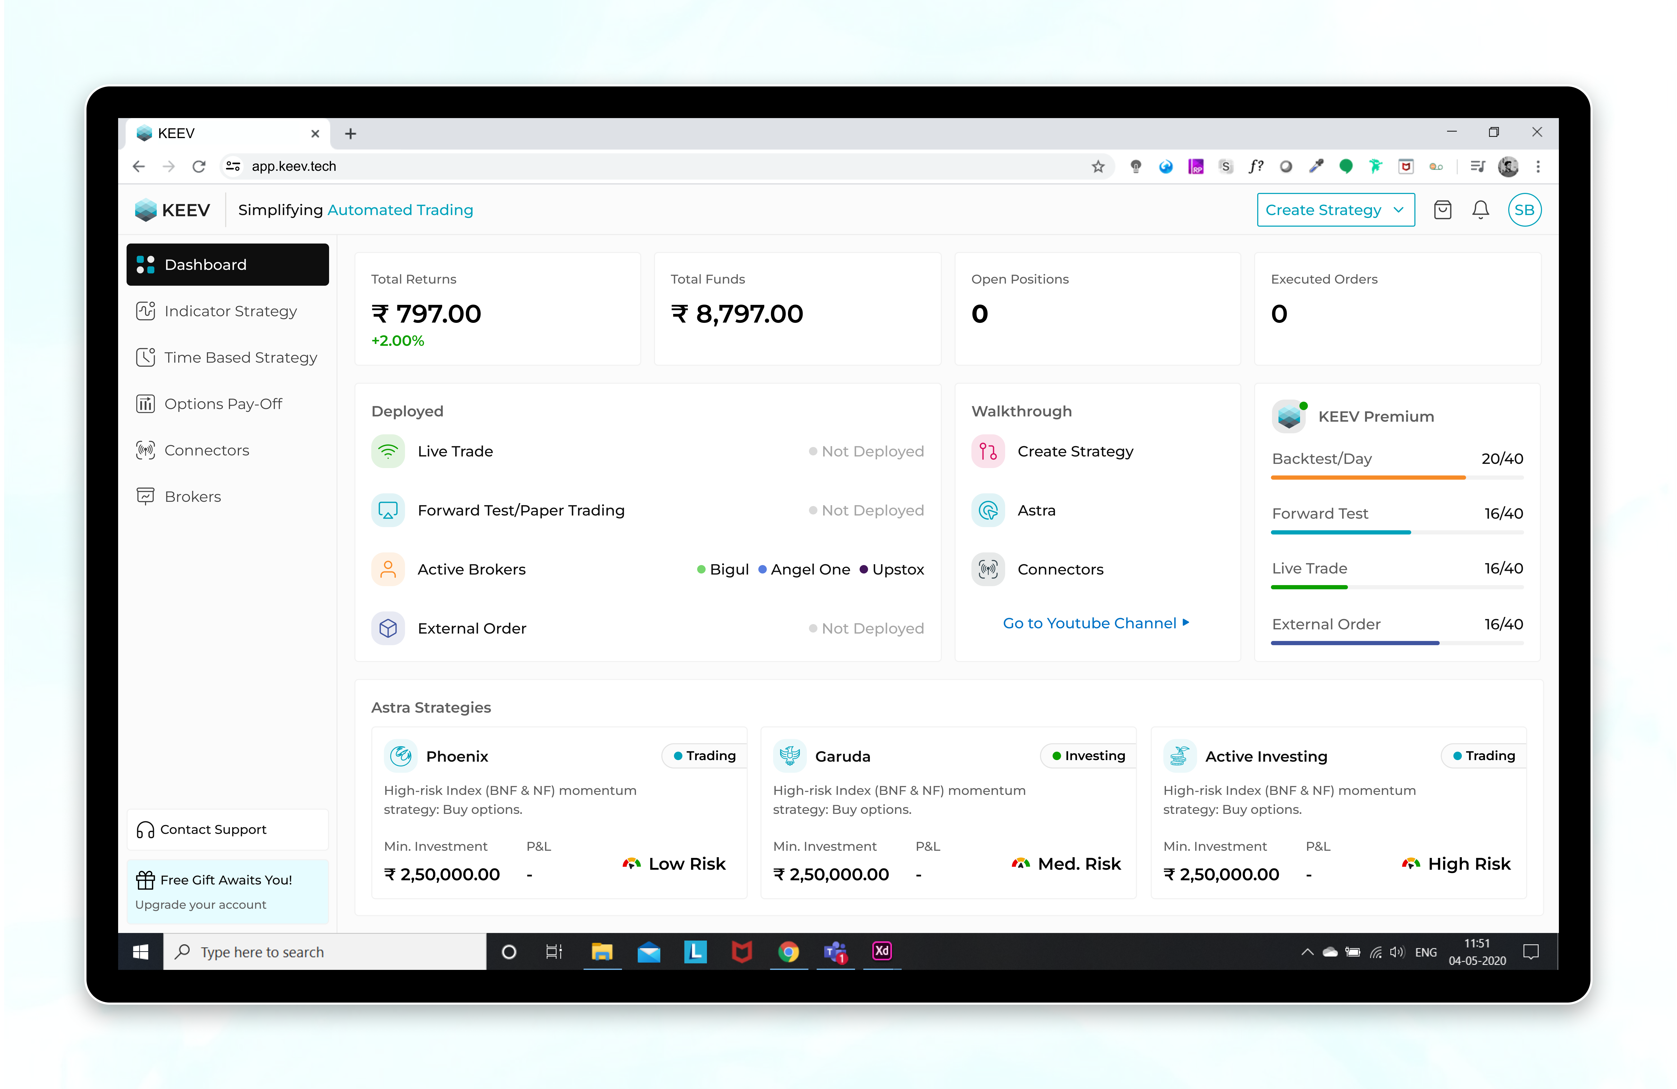This screenshot has height=1089, width=1677.
Task: Open the marketplace bag icon
Action: tap(1442, 209)
